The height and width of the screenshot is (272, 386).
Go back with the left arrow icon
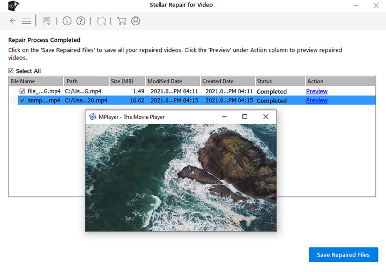[13, 21]
